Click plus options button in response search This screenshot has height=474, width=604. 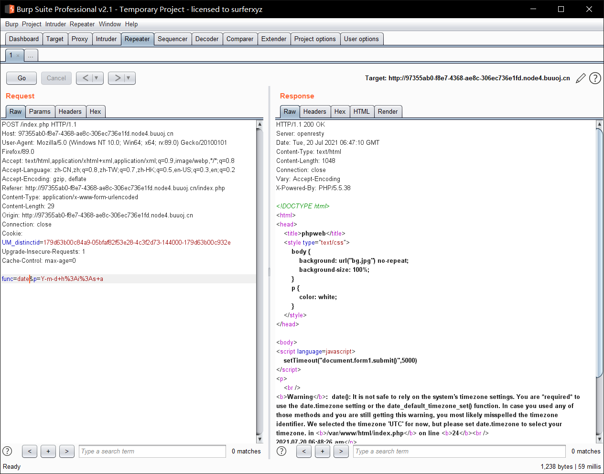point(323,451)
